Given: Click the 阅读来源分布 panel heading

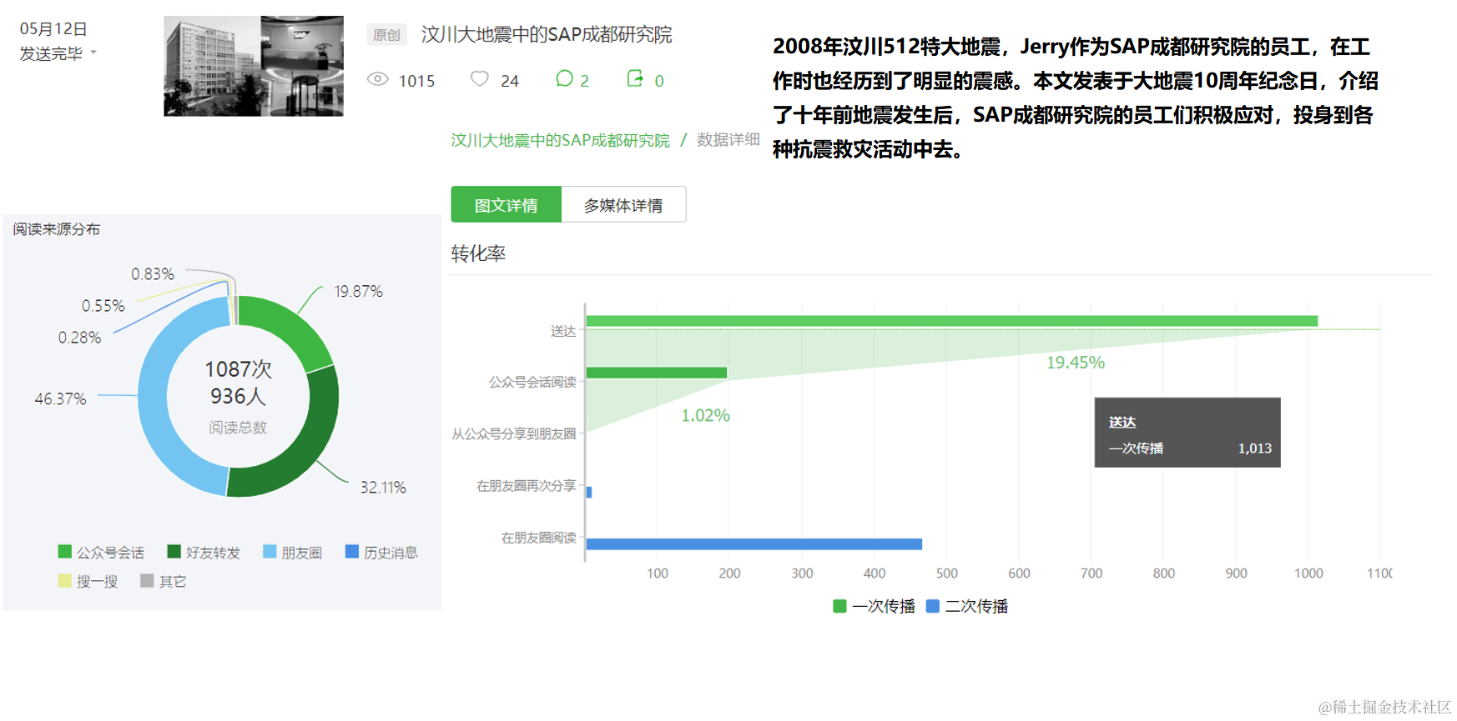Looking at the screenshot, I should (x=56, y=229).
